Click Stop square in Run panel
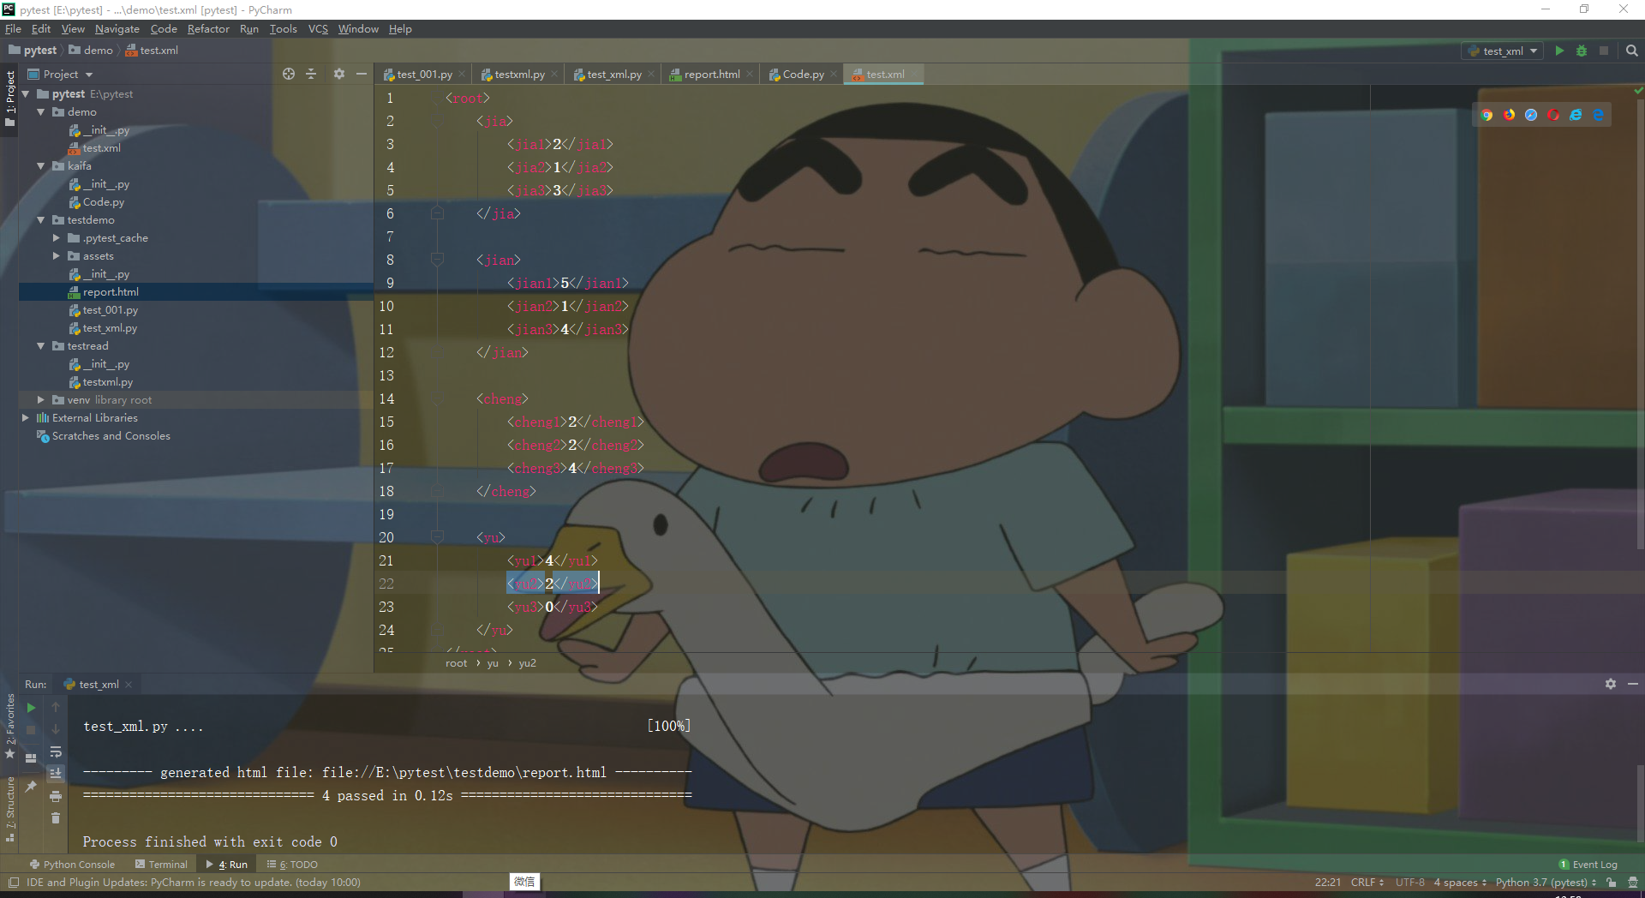1645x898 pixels. point(31,730)
